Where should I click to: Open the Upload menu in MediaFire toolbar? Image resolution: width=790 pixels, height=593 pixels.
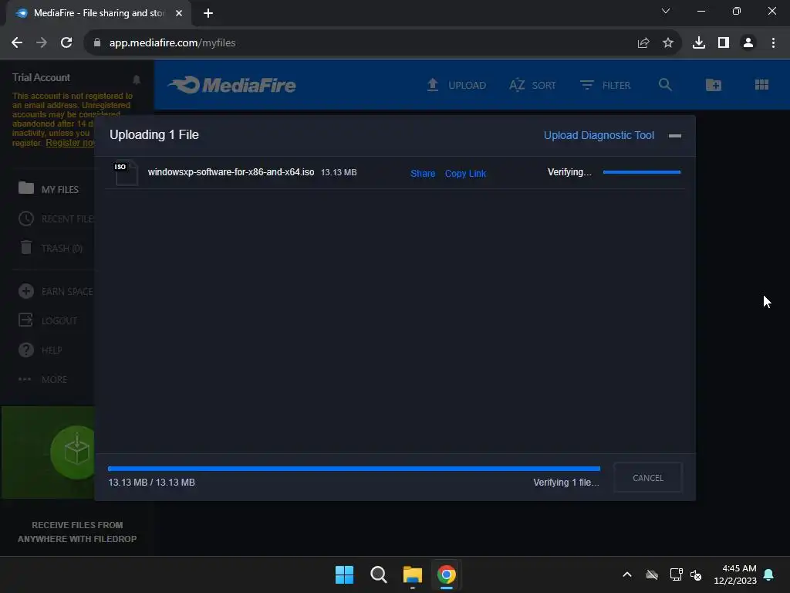(457, 85)
